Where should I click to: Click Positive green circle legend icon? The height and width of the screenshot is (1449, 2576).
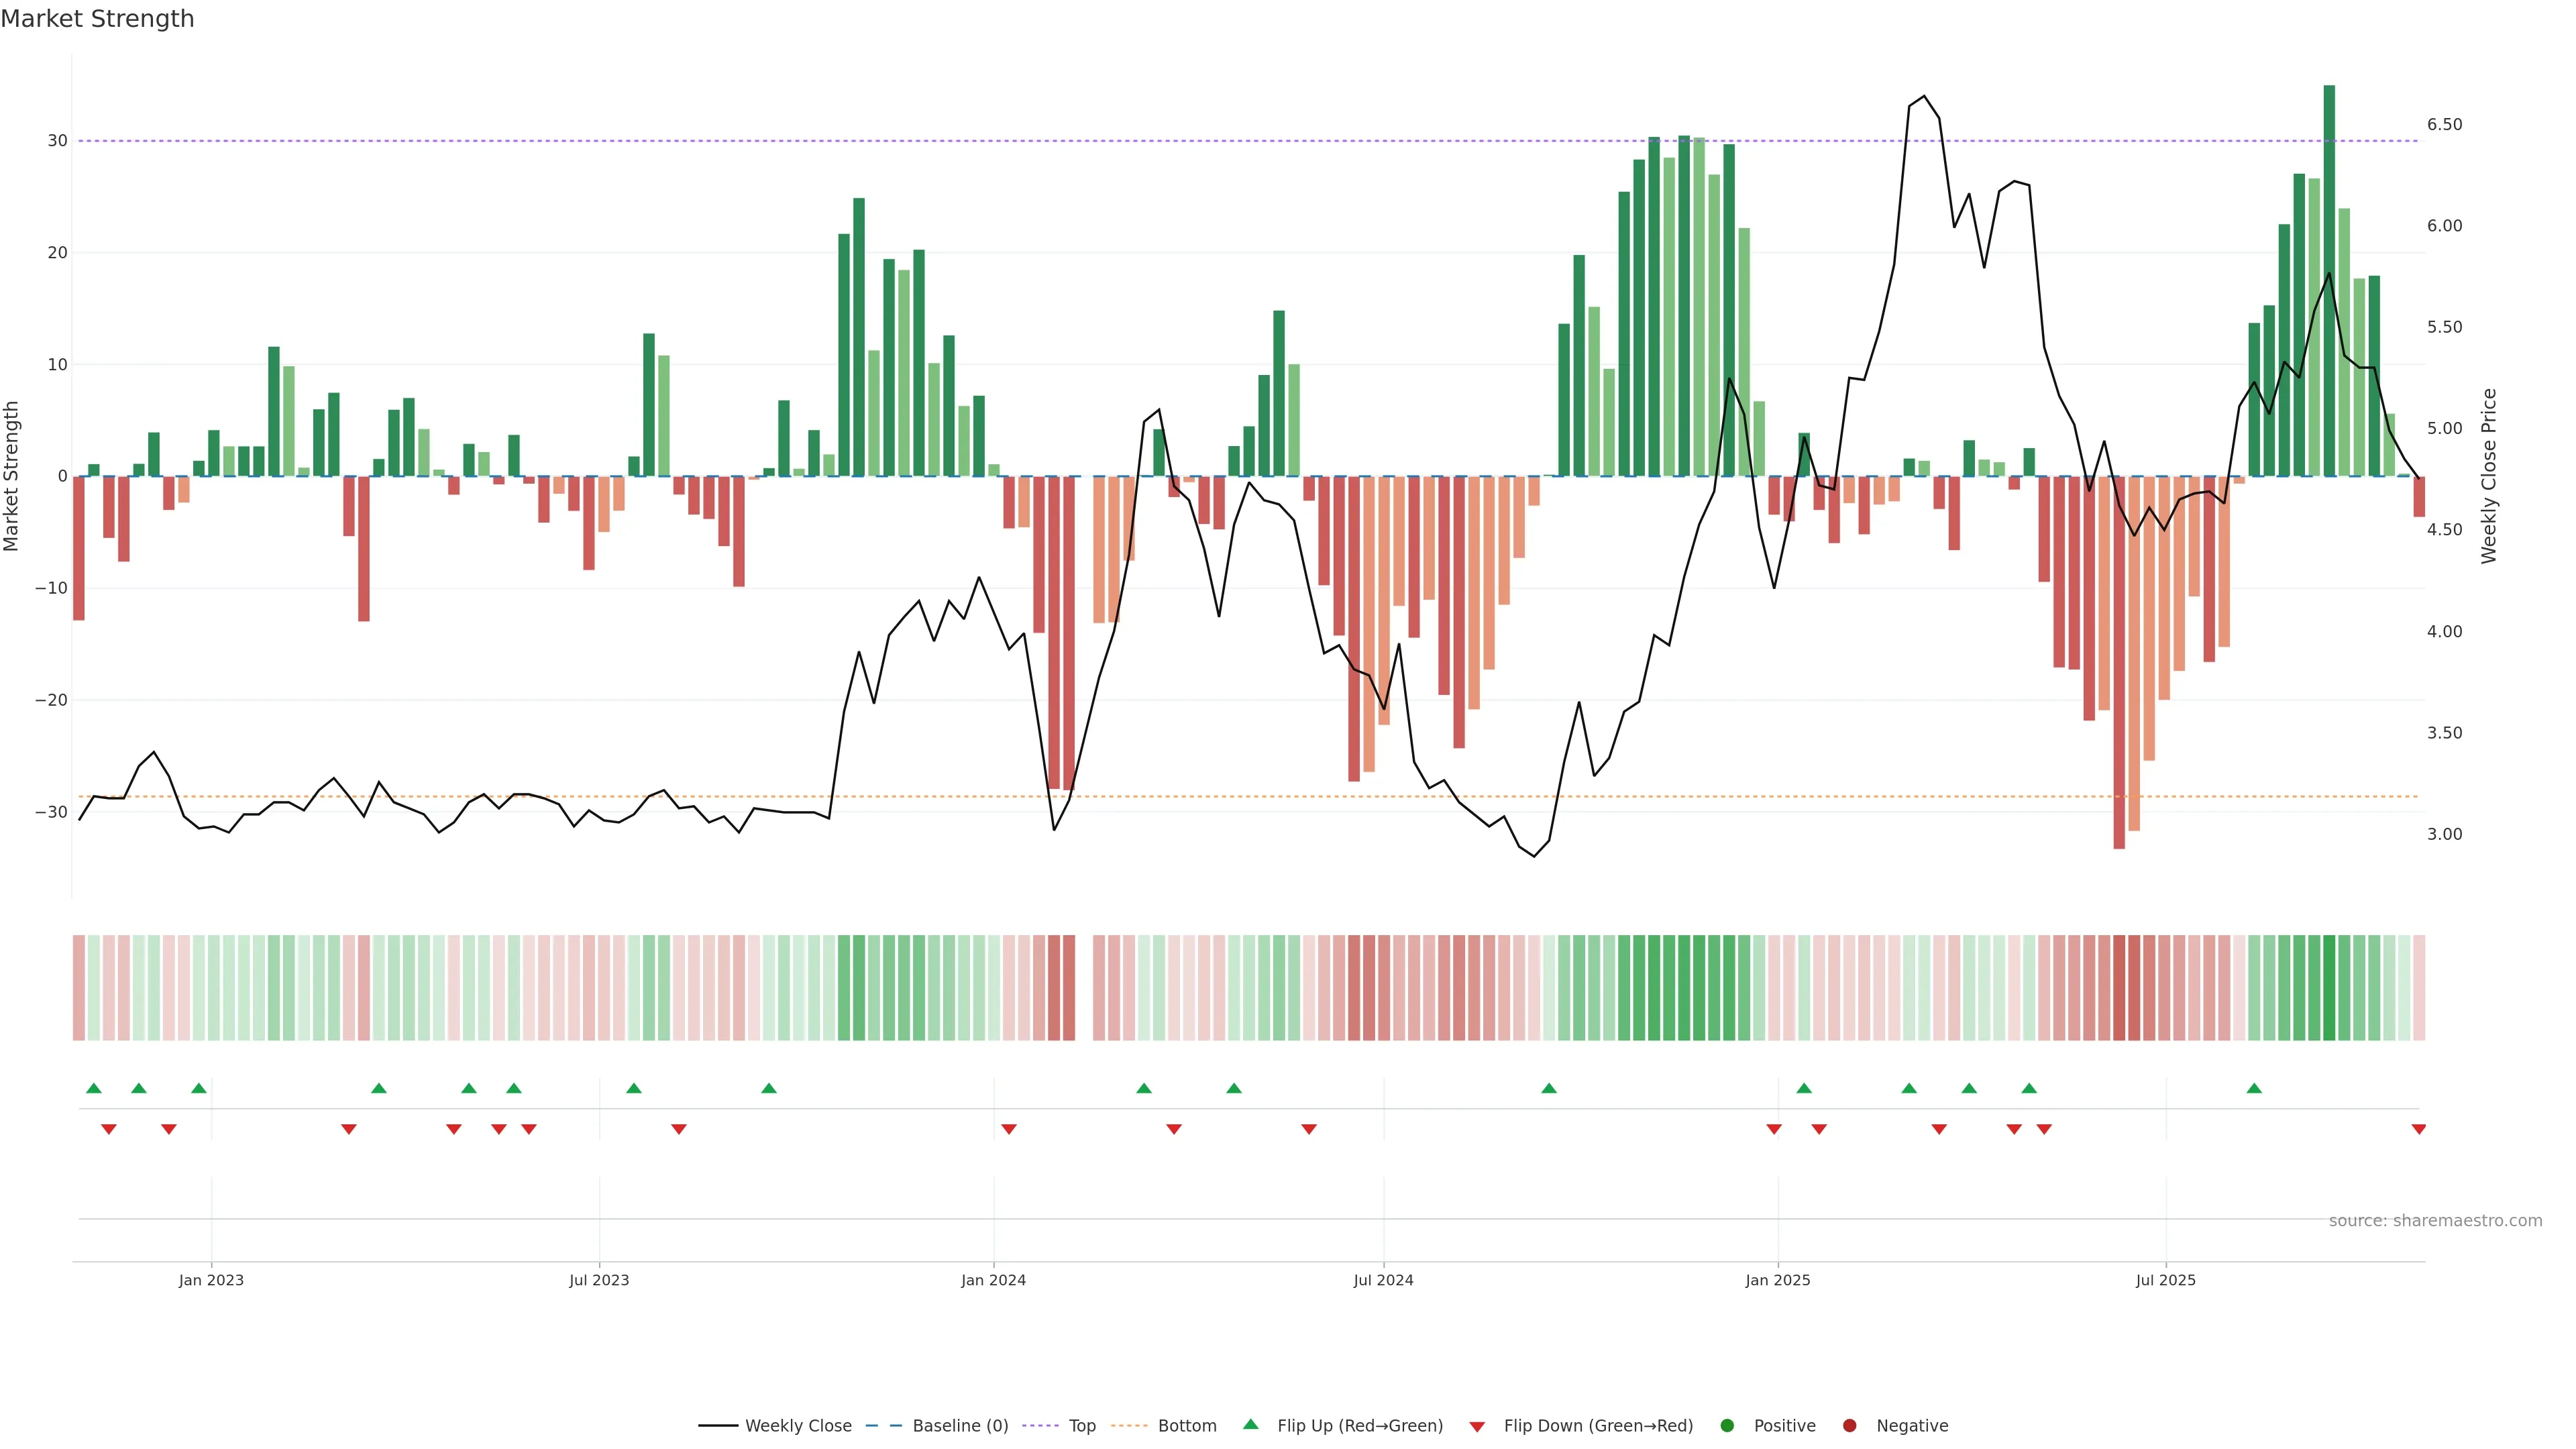point(1727,1425)
